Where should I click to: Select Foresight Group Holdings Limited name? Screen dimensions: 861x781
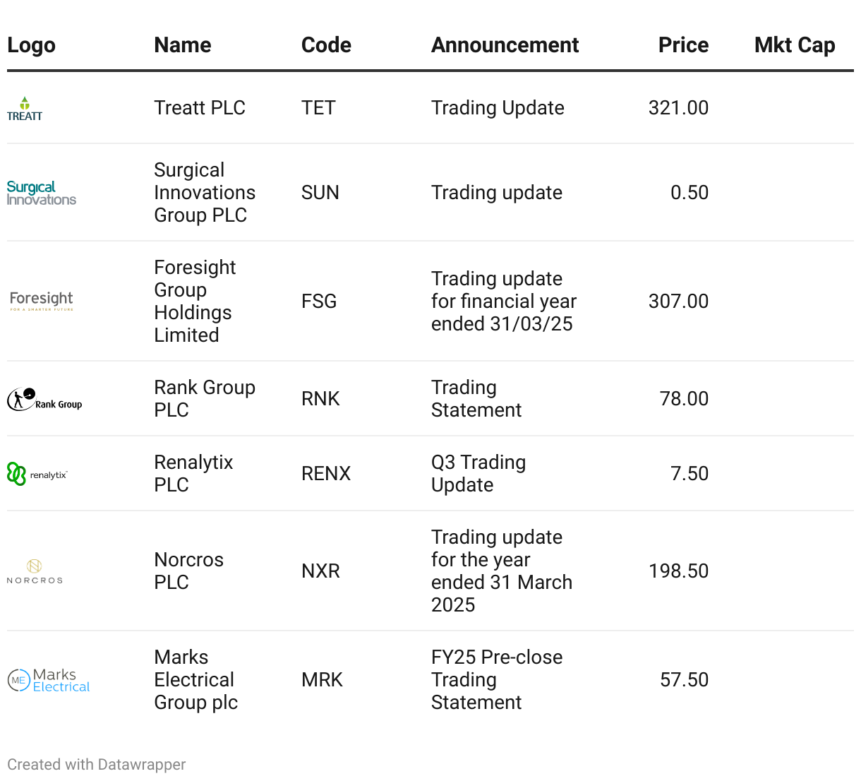(x=195, y=302)
